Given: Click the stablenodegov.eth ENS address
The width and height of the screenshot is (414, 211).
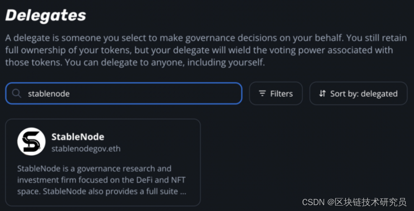Looking at the screenshot, I should tap(86, 148).
